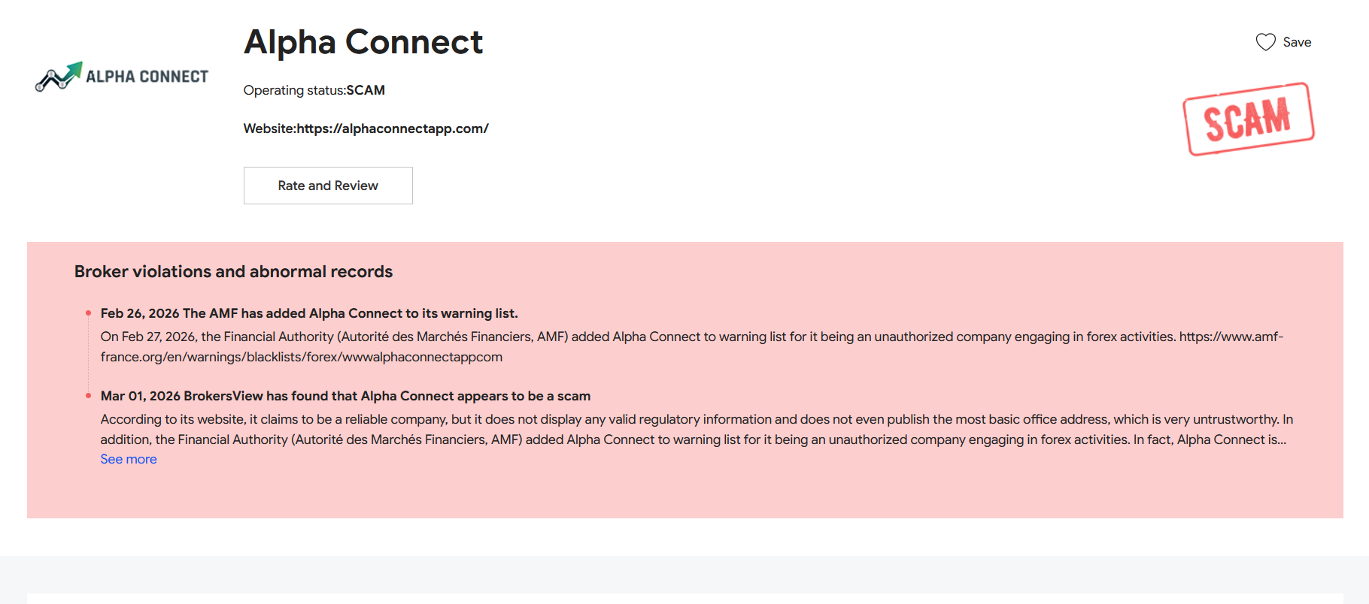Expand the See more link
This screenshot has height=604, width=1369.
pyautogui.click(x=129, y=459)
